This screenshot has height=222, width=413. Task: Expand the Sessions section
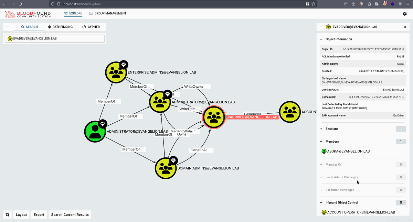click(x=321, y=129)
